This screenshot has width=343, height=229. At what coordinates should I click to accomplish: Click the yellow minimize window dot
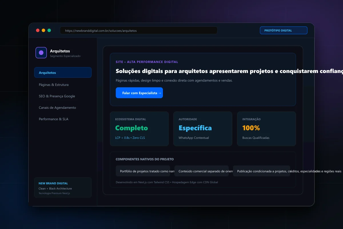[43, 30]
